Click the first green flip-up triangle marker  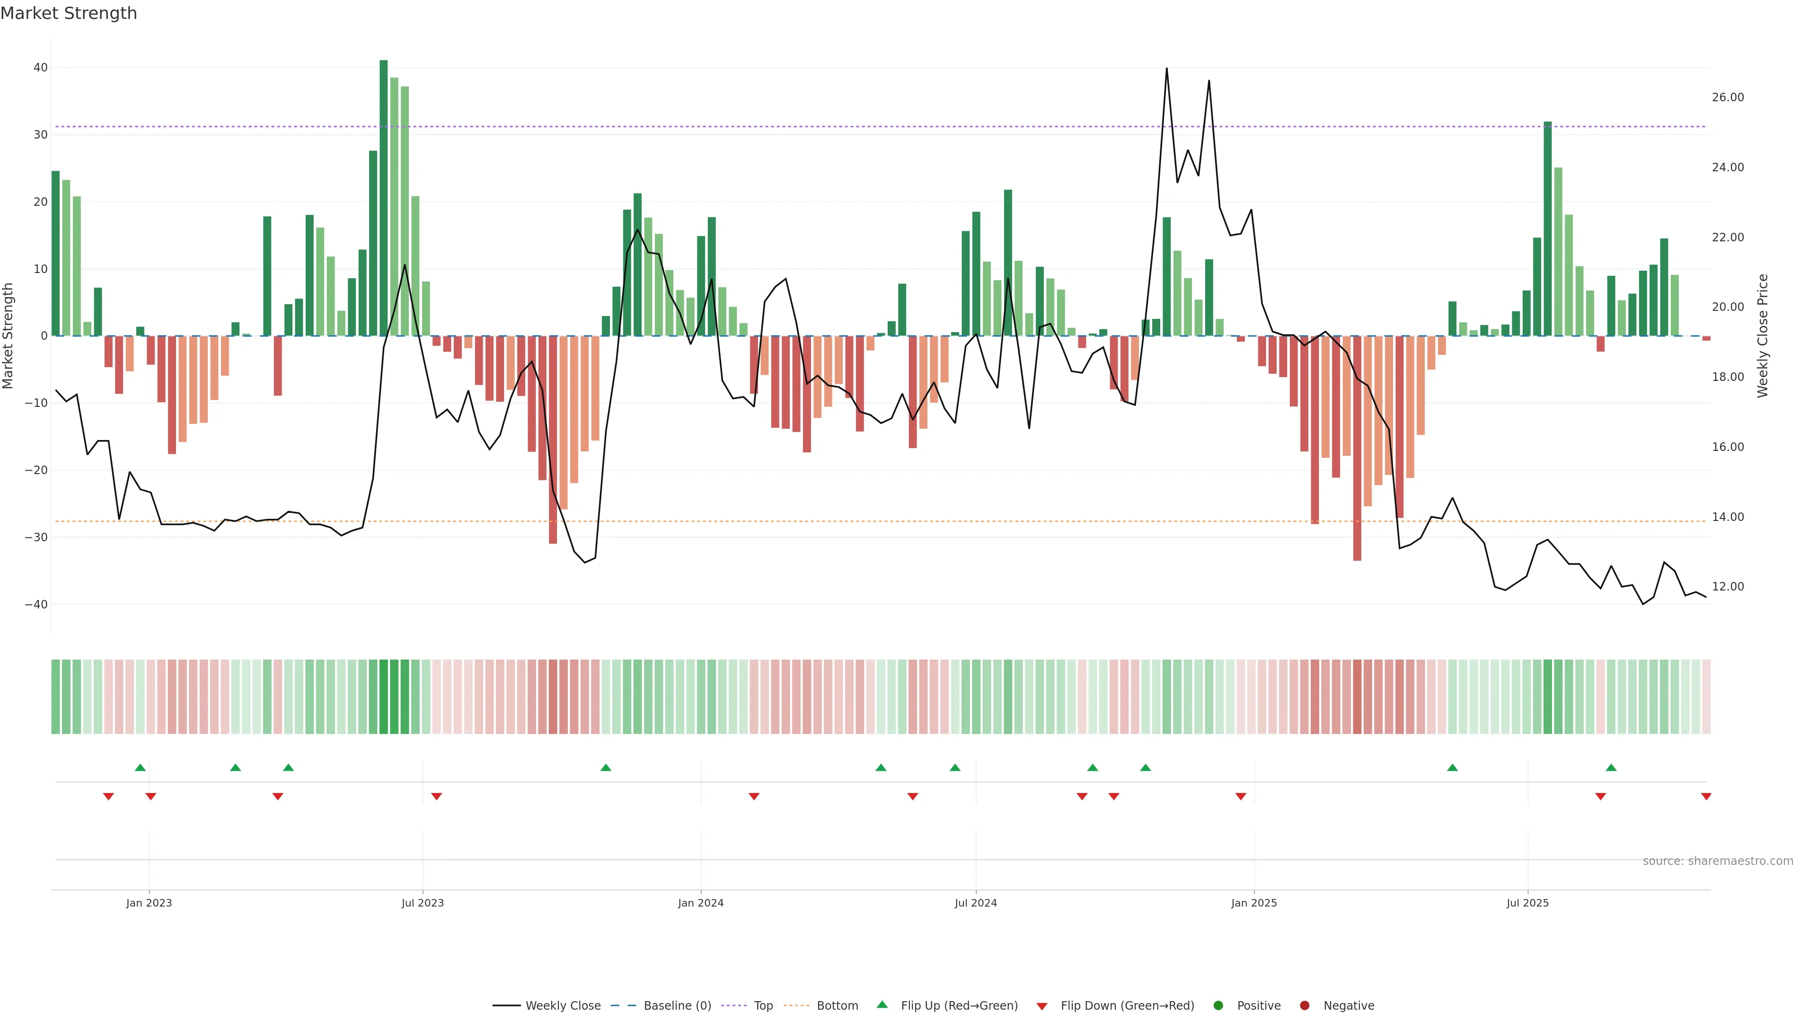coord(141,767)
